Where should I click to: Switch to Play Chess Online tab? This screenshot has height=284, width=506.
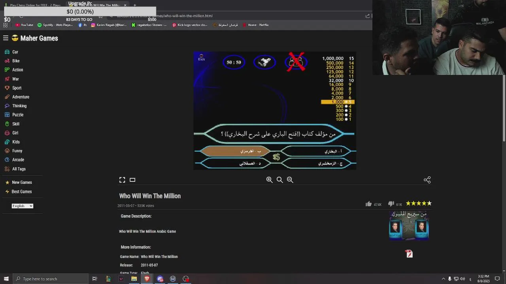coord(32,5)
